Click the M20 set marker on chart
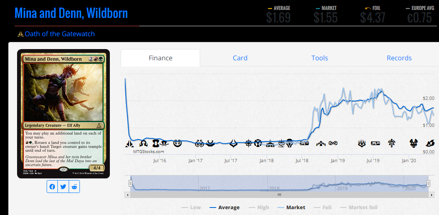Image resolution: width=439 pixels, height=215 pixels. [375, 143]
